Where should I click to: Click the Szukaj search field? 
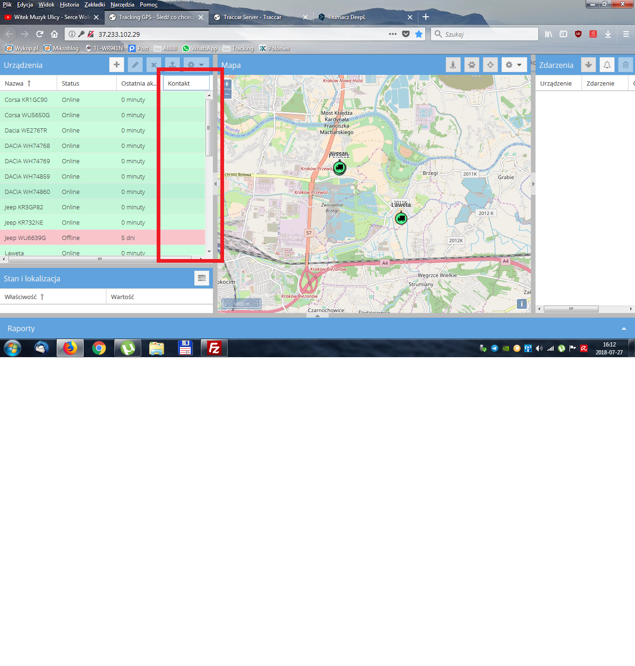click(x=484, y=34)
